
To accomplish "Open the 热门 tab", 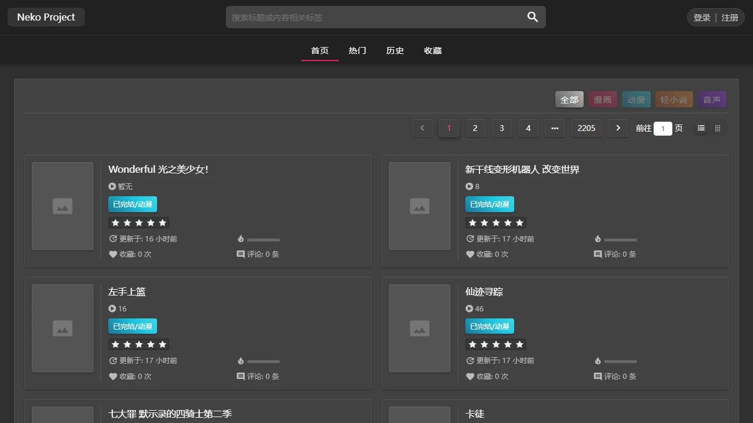I will pos(357,51).
